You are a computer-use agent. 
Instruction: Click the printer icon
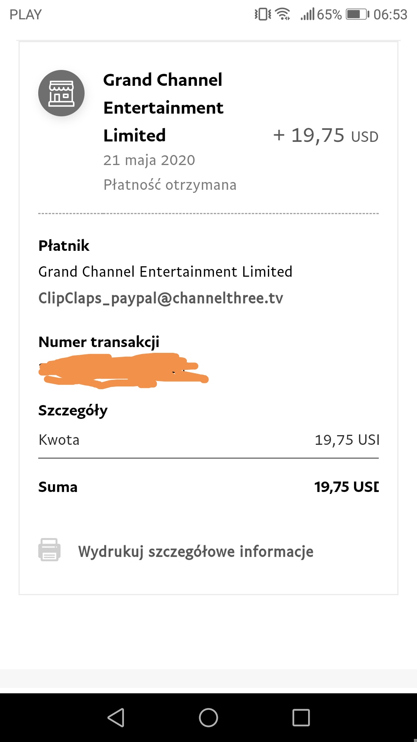(x=49, y=550)
